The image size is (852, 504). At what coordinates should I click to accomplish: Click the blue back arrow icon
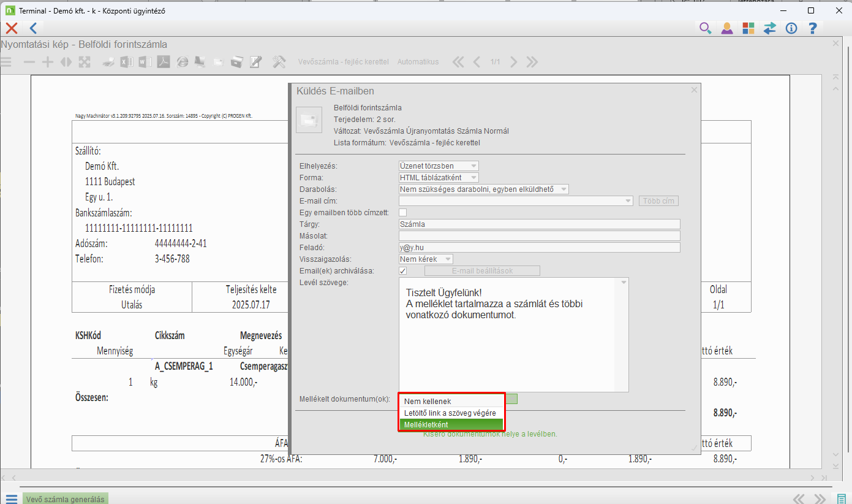[x=33, y=28]
